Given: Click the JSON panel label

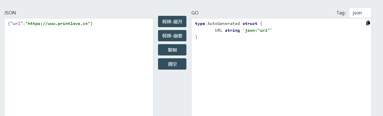Looking at the screenshot, I should tap(10, 13).
